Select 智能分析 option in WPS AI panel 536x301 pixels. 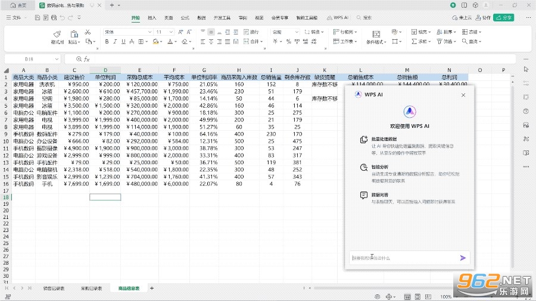pyautogui.click(x=380, y=167)
